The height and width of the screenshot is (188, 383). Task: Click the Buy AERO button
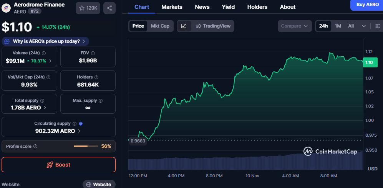coord(367,4)
